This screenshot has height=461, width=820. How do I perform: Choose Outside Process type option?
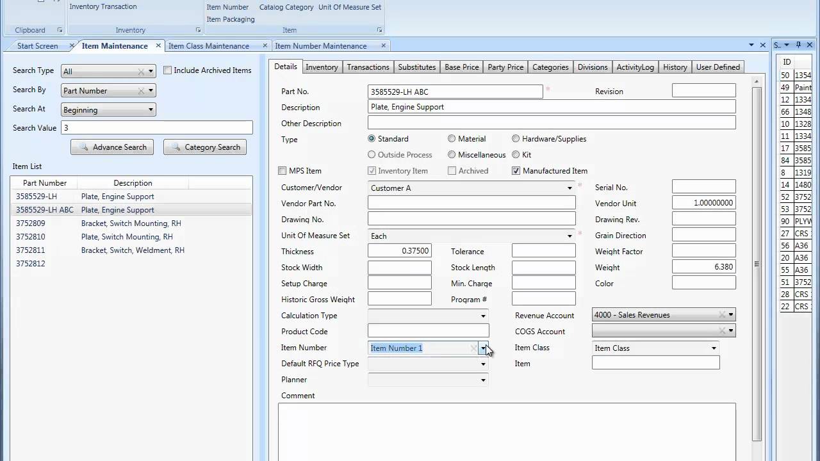[x=372, y=154]
